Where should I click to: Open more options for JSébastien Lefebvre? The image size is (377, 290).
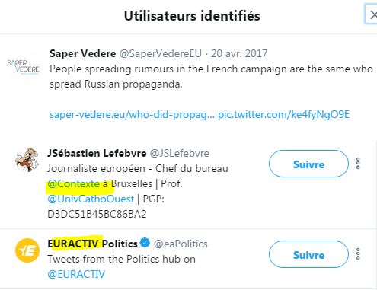[x=358, y=164]
